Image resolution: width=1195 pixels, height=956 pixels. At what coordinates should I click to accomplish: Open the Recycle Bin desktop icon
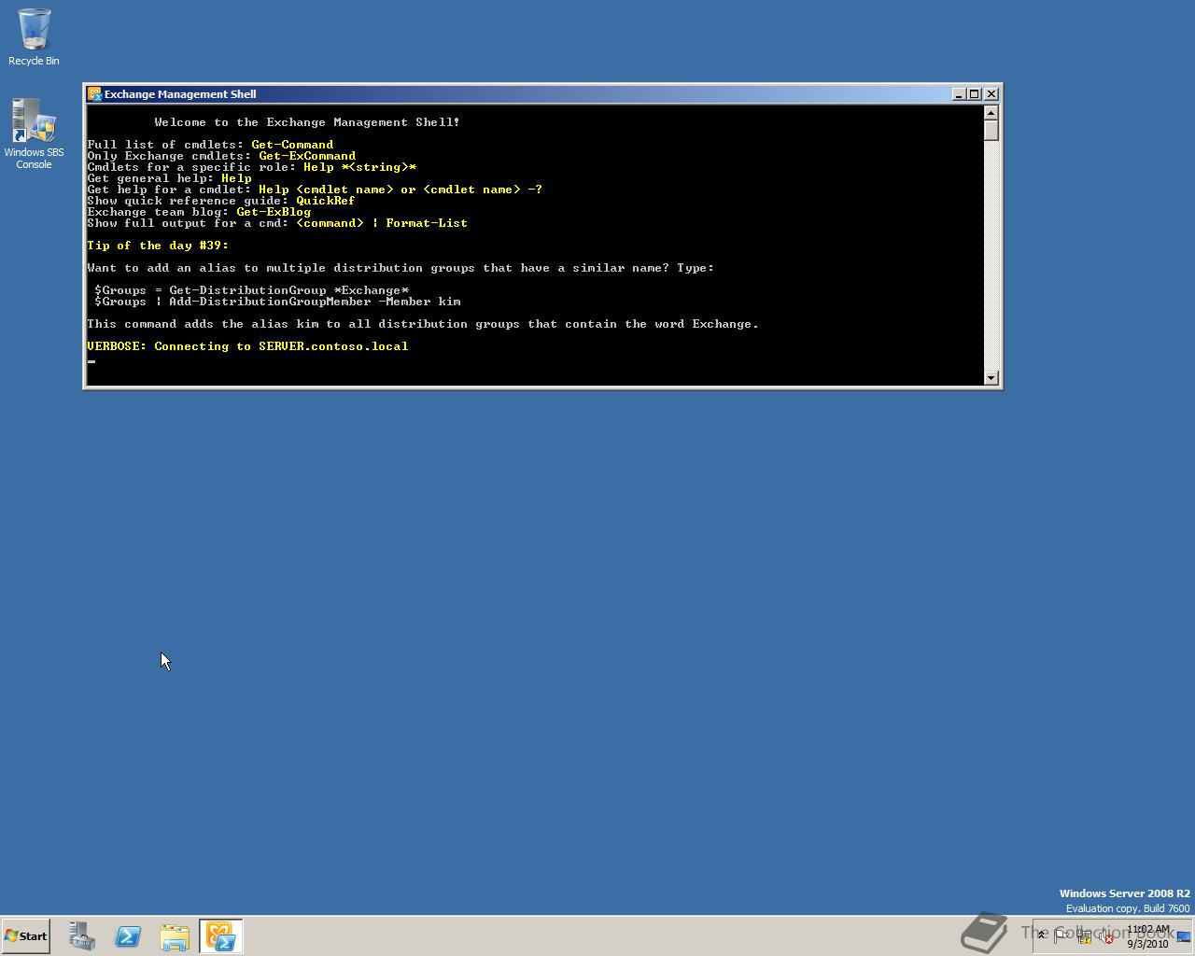tap(34, 37)
